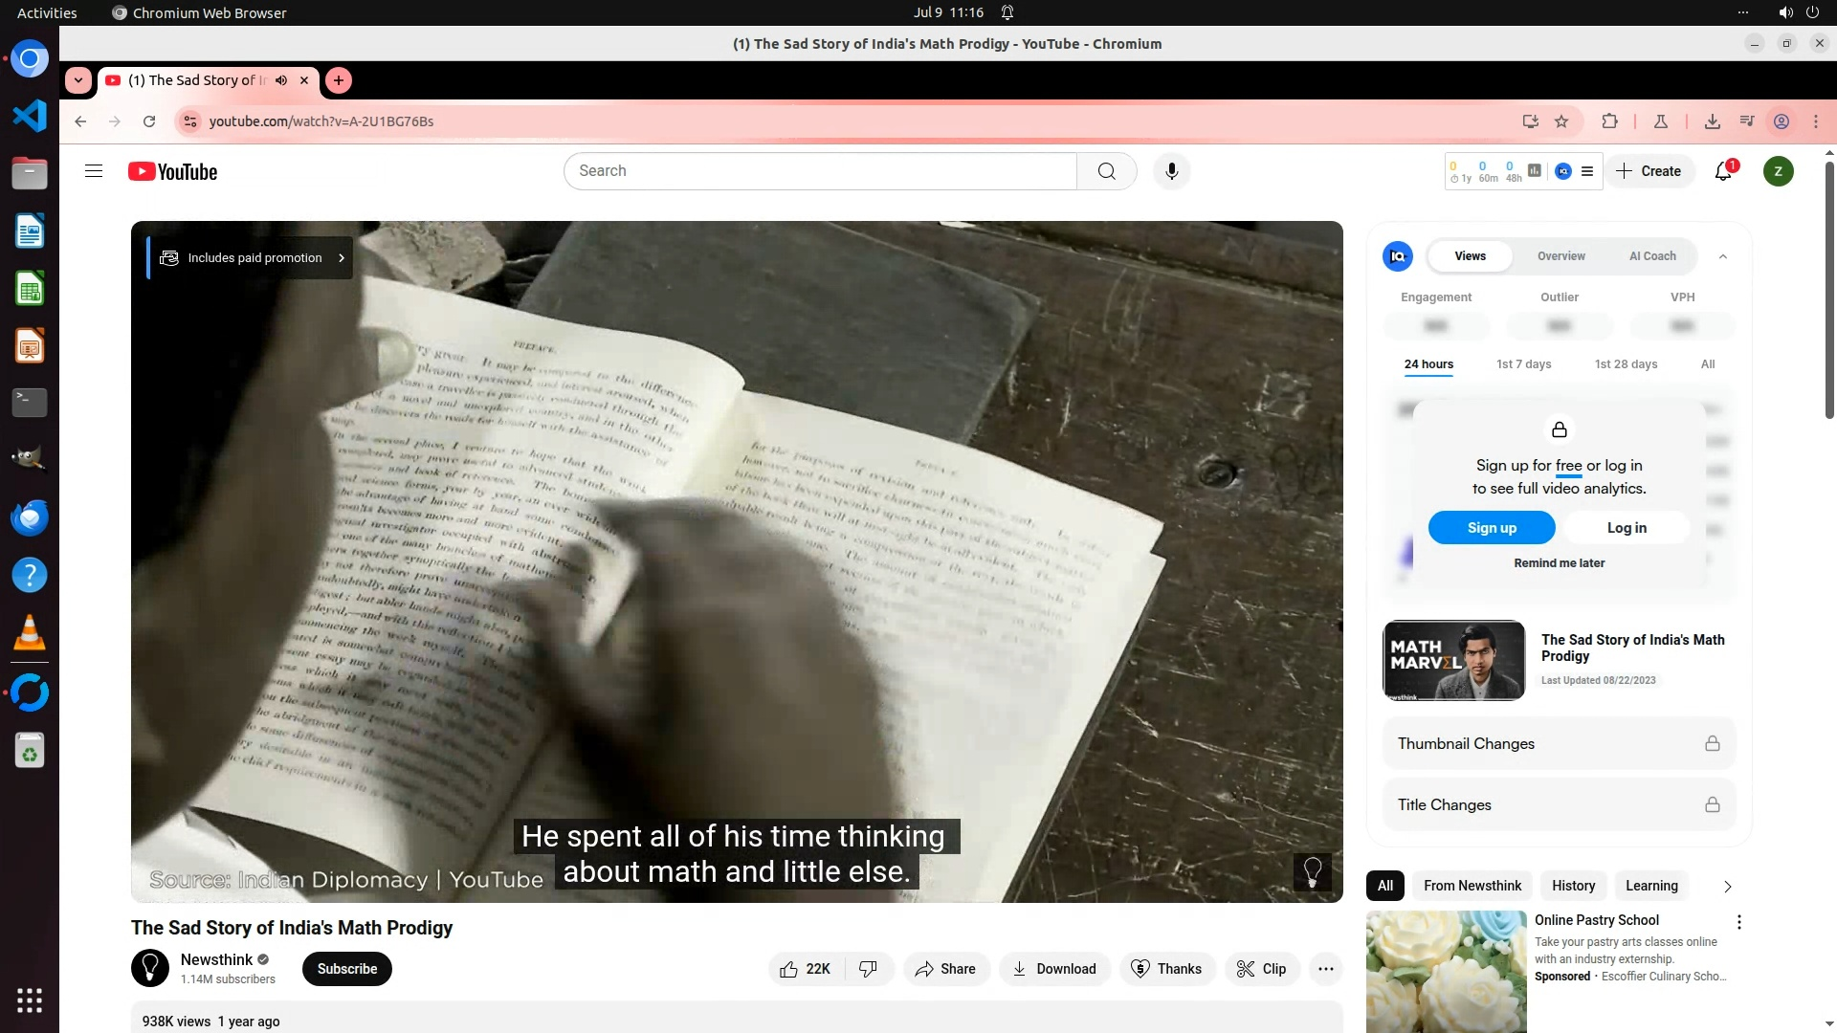The width and height of the screenshot is (1837, 1033).
Task: Open Extensions puzzle icon in toolbar
Action: [x=1609, y=121]
